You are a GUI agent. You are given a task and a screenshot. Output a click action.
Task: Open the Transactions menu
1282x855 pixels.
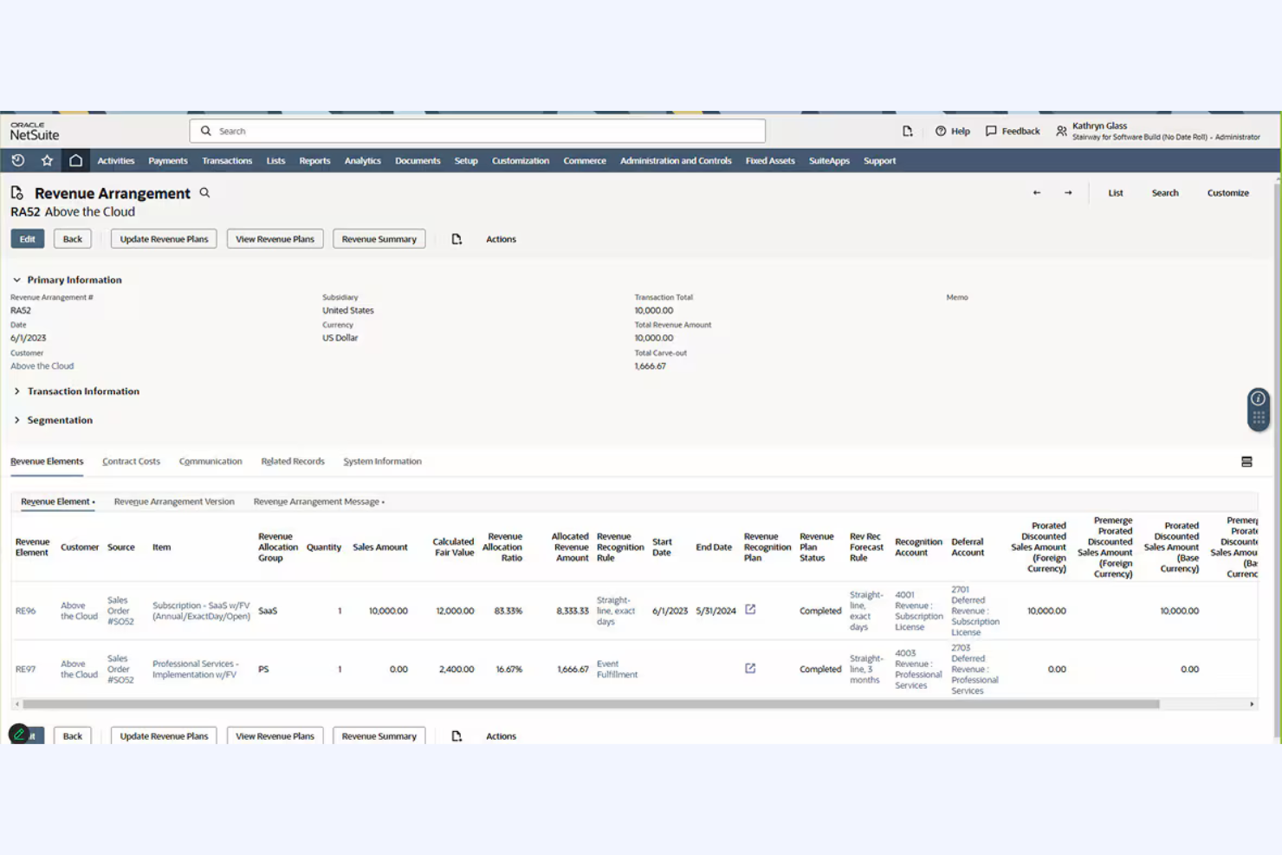coord(226,160)
